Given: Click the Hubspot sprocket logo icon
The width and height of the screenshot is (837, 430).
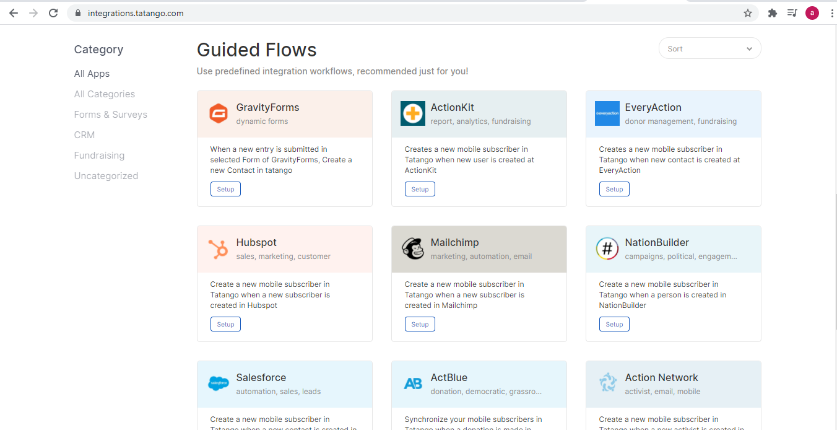Looking at the screenshot, I should [x=219, y=248].
